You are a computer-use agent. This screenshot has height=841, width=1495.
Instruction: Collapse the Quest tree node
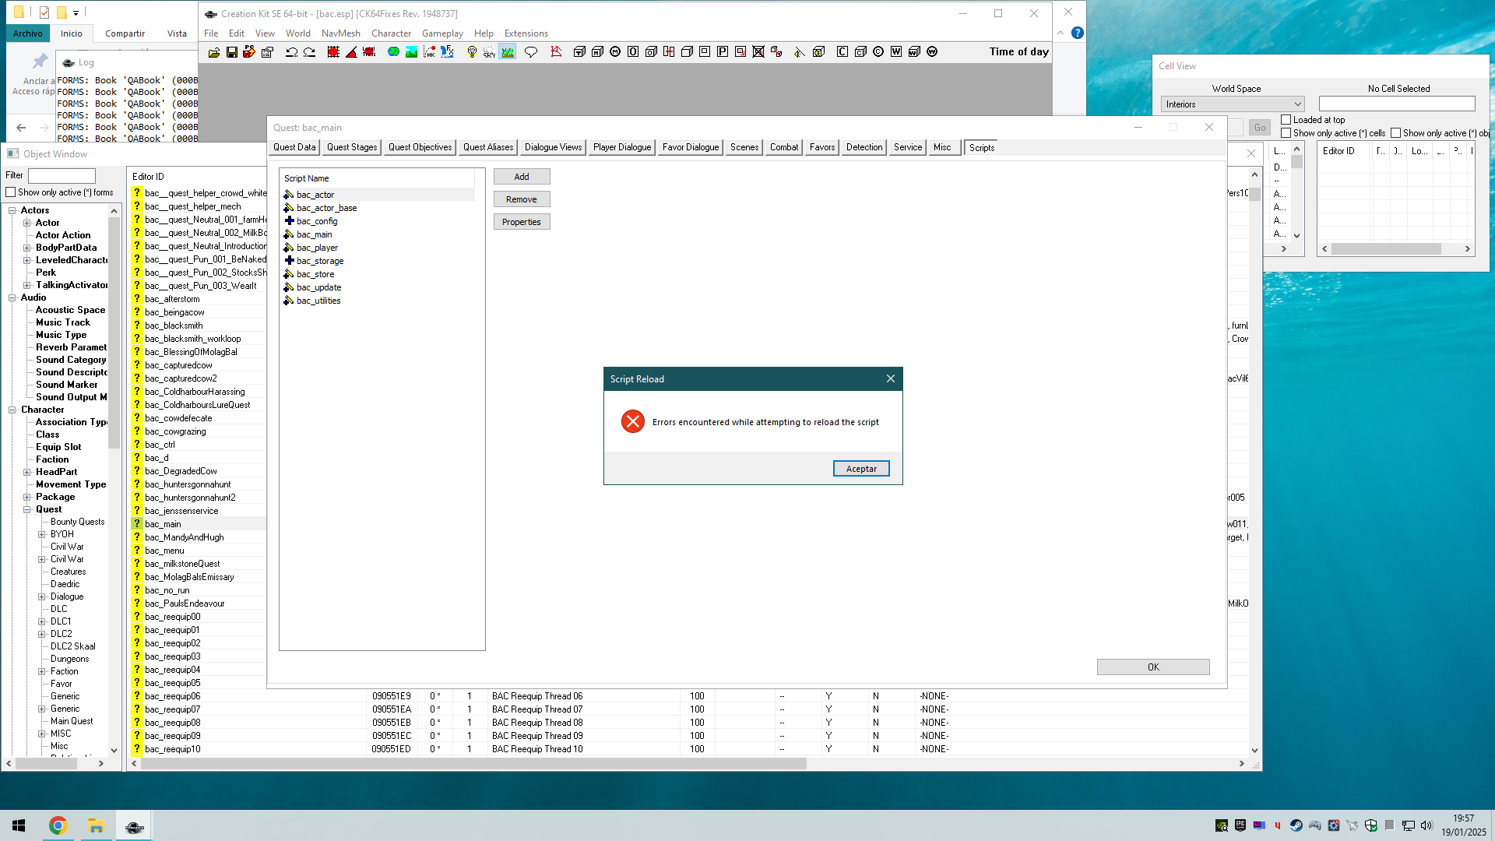click(x=27, y=509)
